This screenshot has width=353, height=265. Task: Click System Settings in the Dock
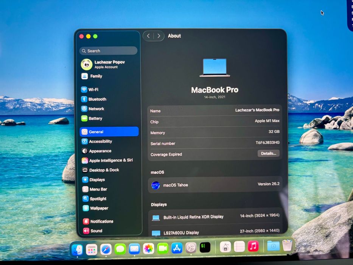click(191, 248)
